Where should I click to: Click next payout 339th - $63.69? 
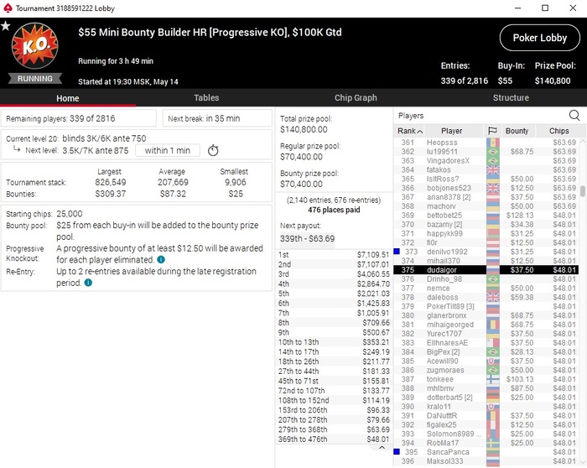308,238
